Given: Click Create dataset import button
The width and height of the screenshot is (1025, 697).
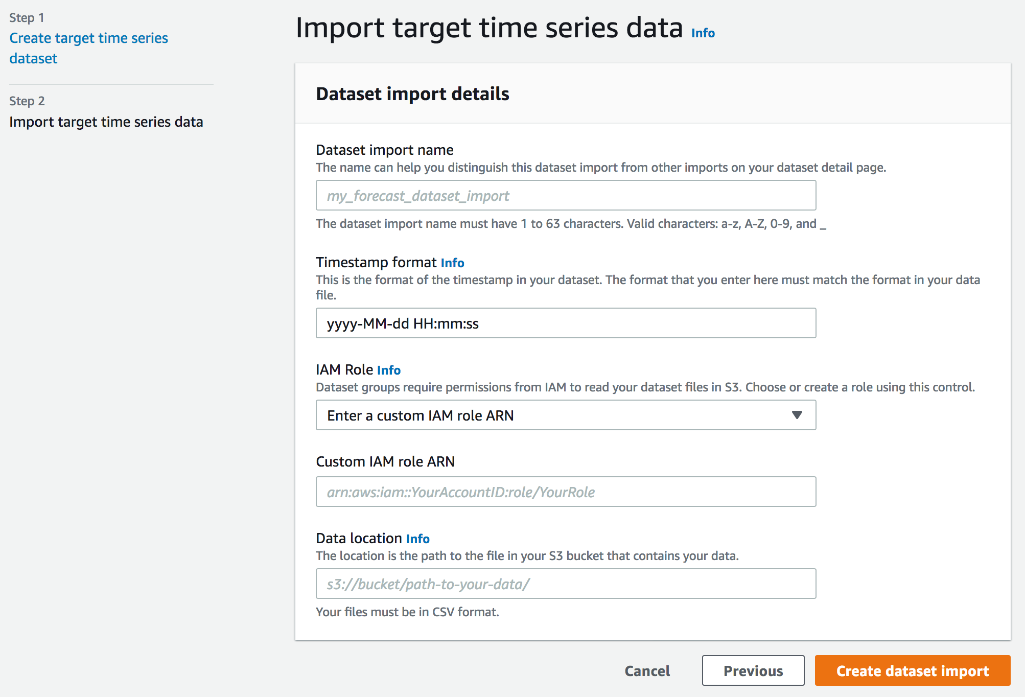Looking at the screenshot, I should pyautogui.click(x=913, y=670).
